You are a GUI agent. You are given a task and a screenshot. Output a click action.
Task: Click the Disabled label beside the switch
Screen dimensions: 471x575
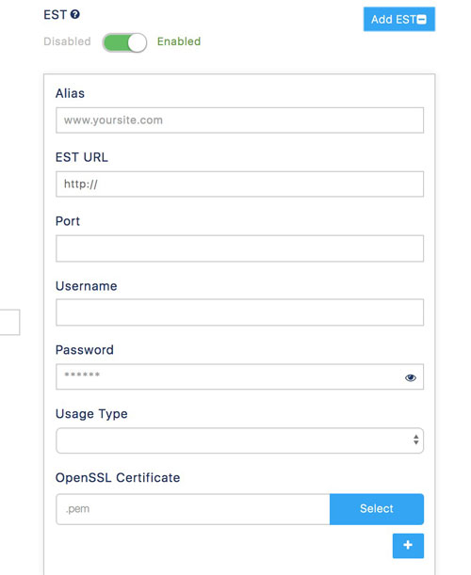(x=67, y=41)
